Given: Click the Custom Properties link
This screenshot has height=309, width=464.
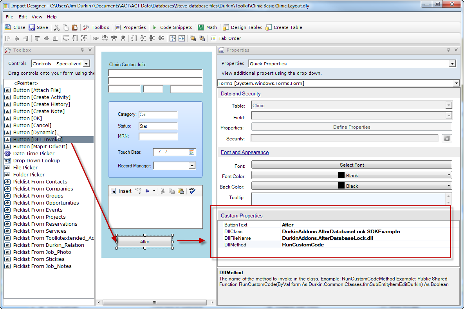Looking at the screenshot, I should pos(242,216).
